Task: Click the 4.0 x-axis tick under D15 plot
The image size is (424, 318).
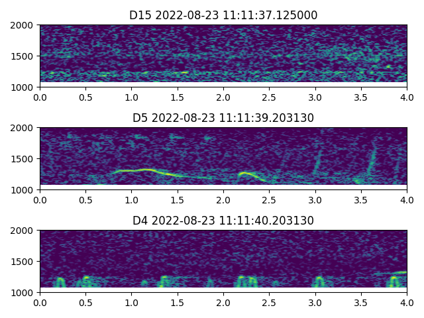Action: (407, 97)
